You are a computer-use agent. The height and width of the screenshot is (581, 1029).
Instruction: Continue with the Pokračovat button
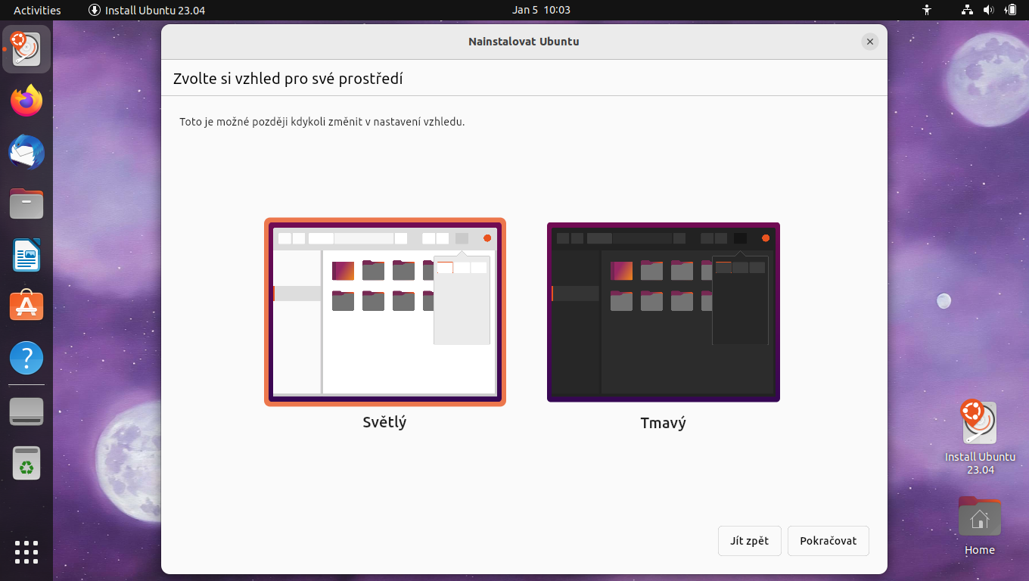click(828, 541)
